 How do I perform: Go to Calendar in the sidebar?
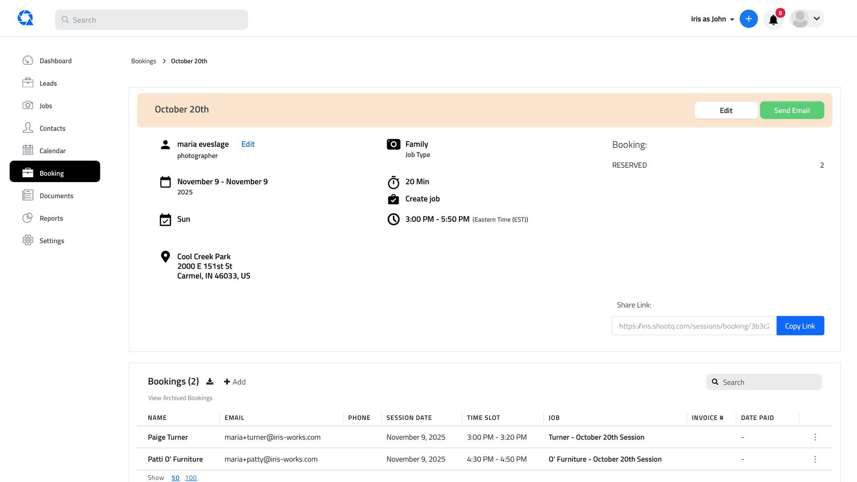(52, 151)
